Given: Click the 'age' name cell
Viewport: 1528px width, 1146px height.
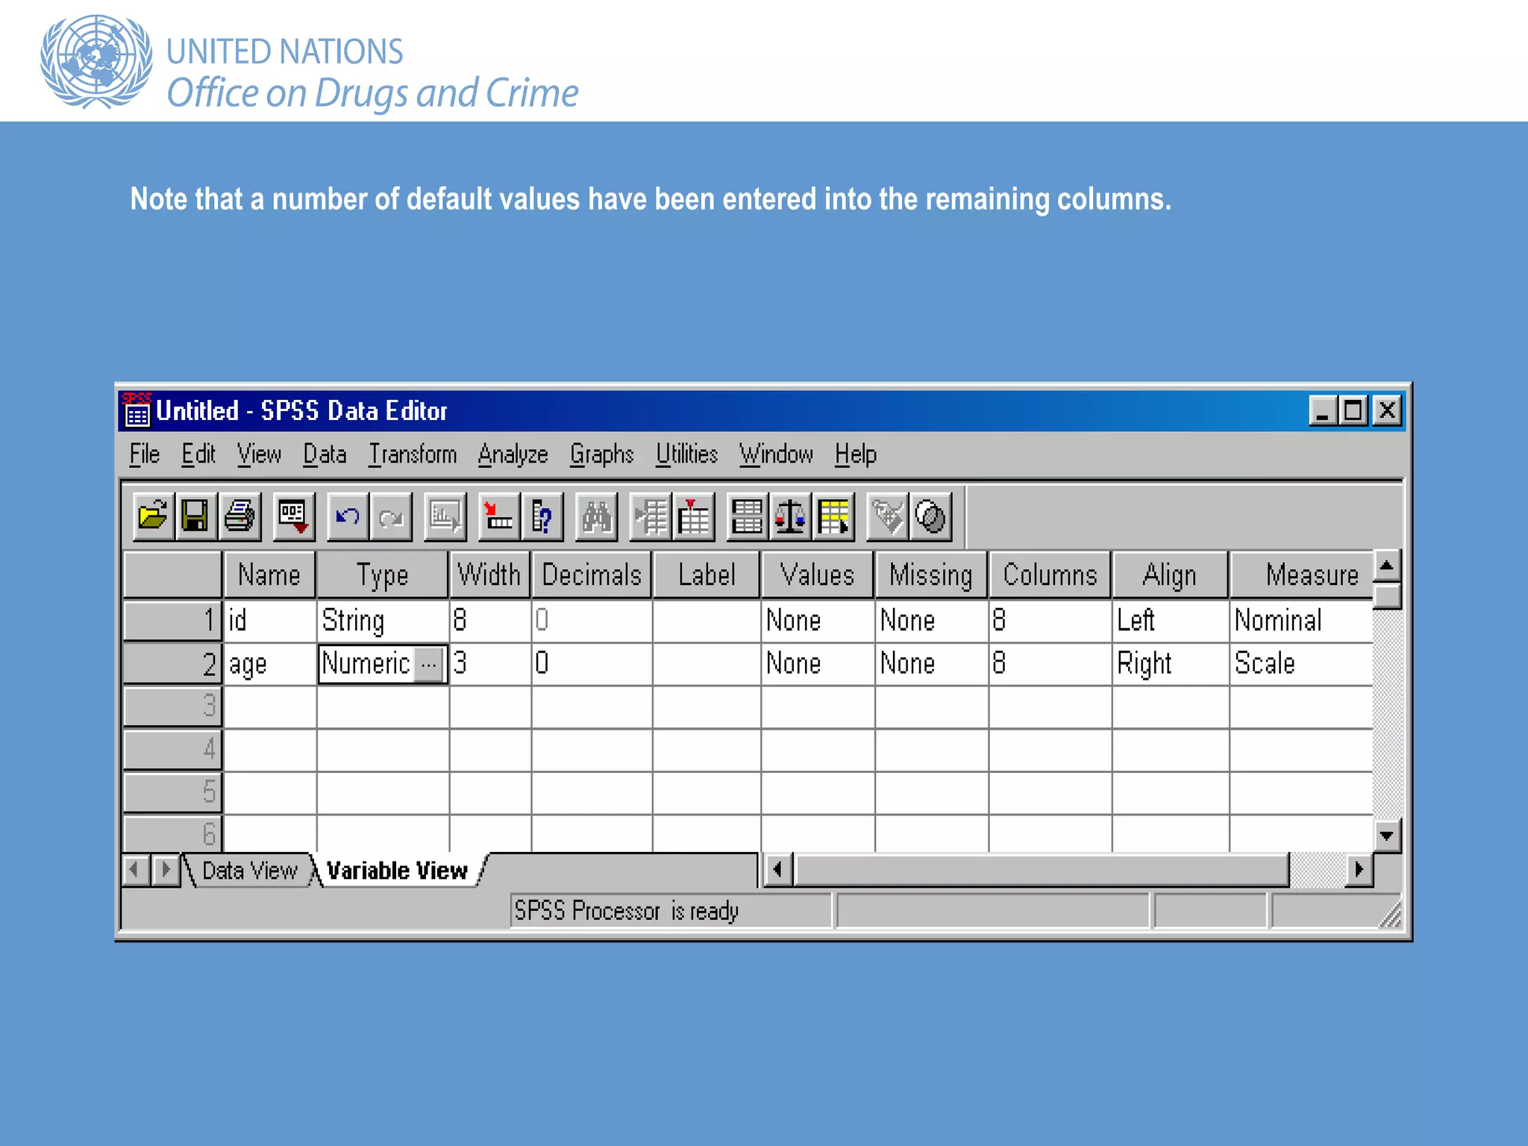Looking at the screenshot, I should coord(270,664).
